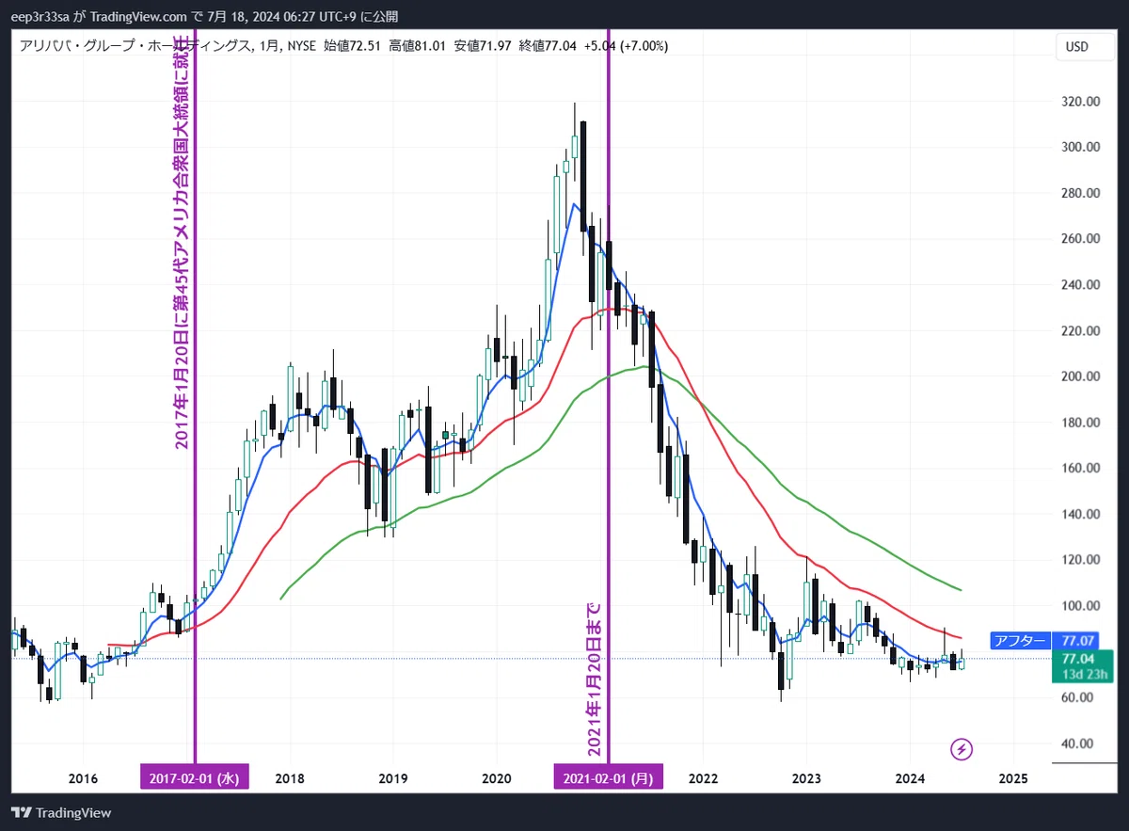Click the 2018 year label on time axis
The image size is (1129, 831).
tap(290, 779)
